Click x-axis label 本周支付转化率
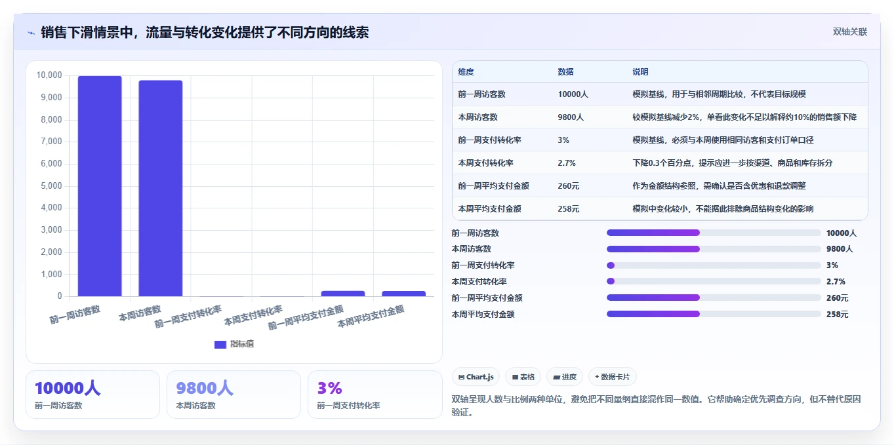 pyautogui.click(x=253, y=316)
